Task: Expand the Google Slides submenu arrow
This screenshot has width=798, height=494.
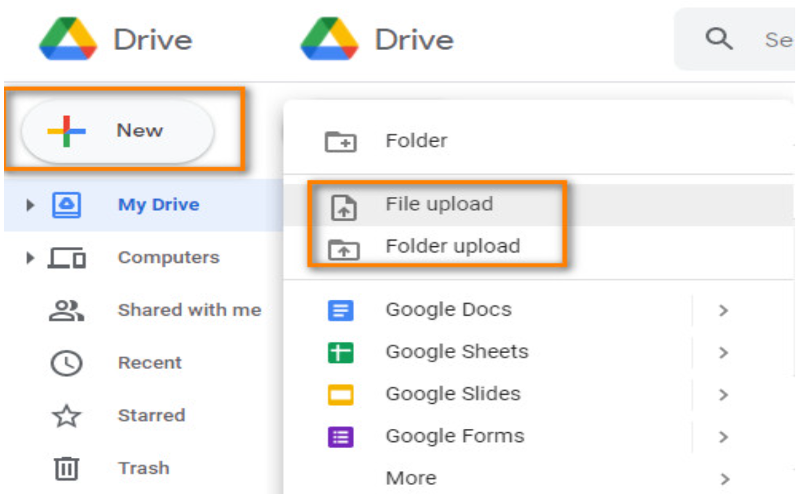Action: tap(723, 395)
